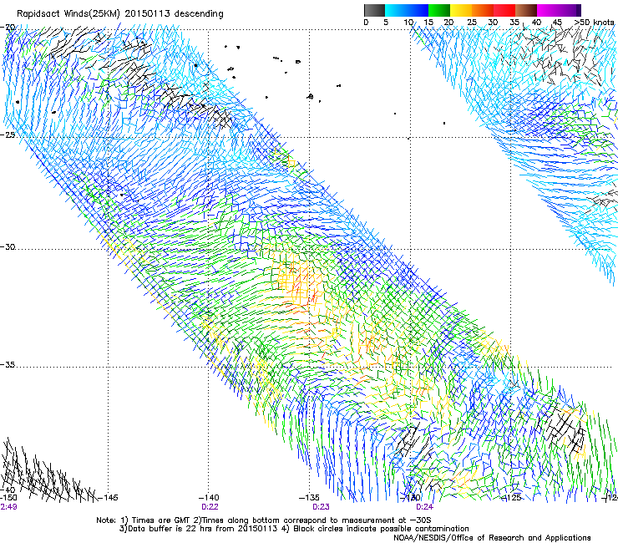618x543 pixels.
Task: Click the '-125' longitude label
Action: 511,498
